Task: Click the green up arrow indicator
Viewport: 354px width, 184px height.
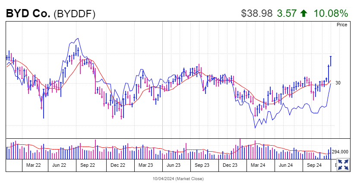Action: (303, 13)
